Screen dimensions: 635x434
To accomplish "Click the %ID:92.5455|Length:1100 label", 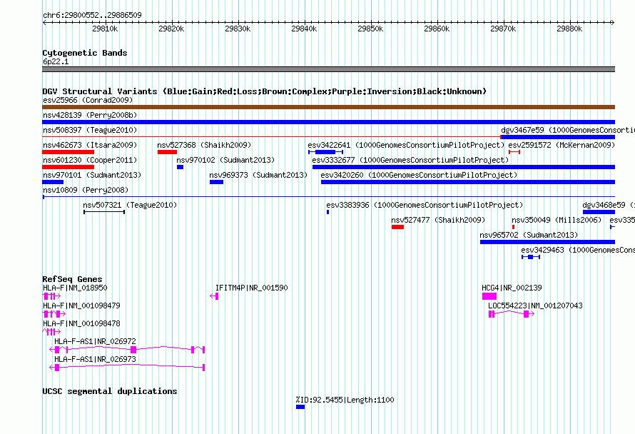I will pyautogui.click(x=345, y=400).
